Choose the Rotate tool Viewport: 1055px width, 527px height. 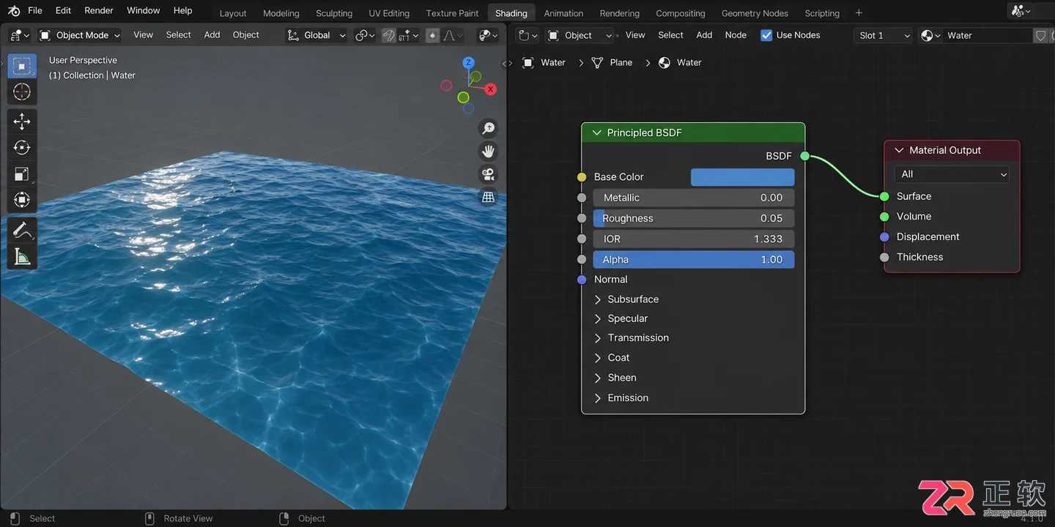(x=22, y=148)
